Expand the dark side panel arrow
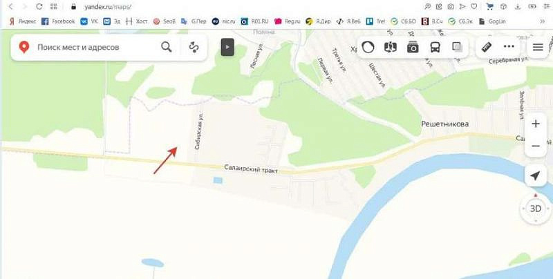Viewport: 553px width, 279px height. [227, 47]
